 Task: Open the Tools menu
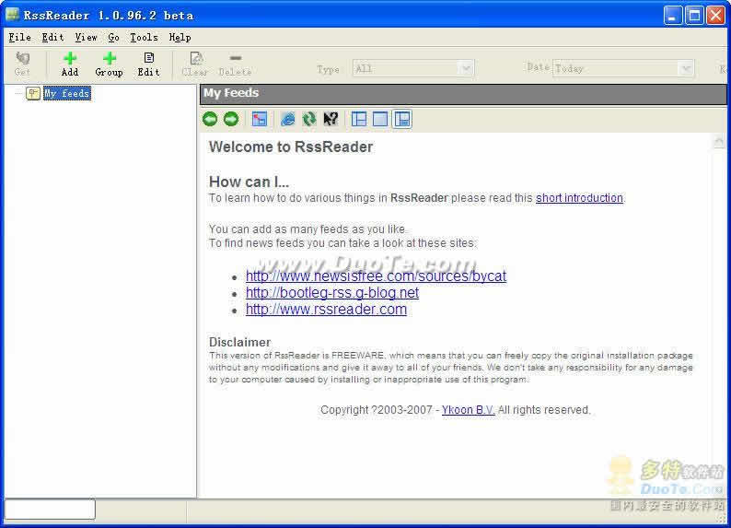(144, 37)
